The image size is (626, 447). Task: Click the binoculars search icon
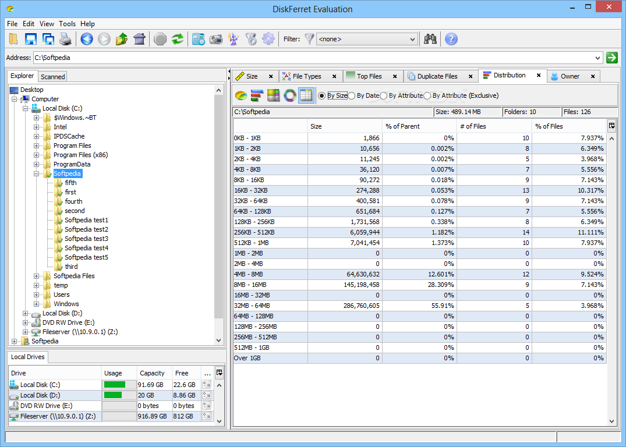click(x=430, y=39)
